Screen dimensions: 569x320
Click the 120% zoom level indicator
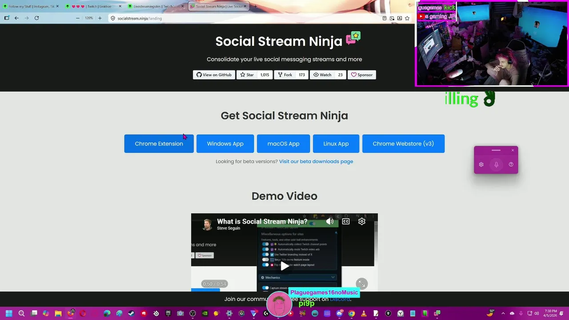tap(89, 18)
